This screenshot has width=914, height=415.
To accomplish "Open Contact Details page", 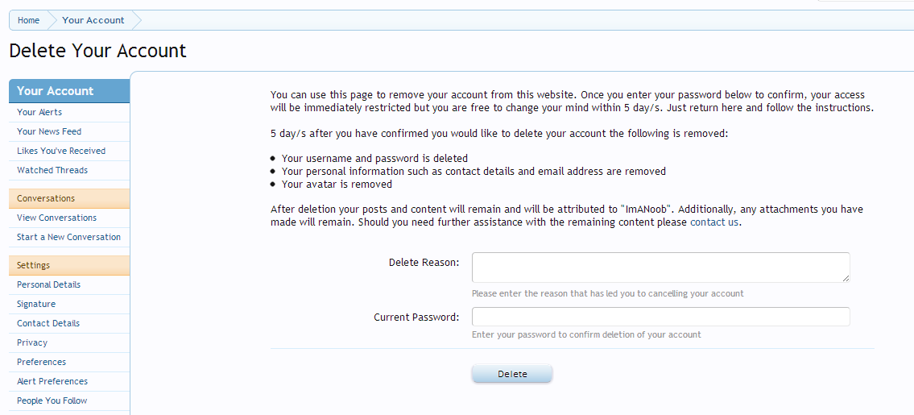I will coord(48,323).
